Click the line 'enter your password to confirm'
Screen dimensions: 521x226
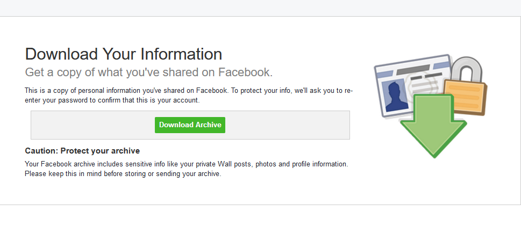pos(112,100)
